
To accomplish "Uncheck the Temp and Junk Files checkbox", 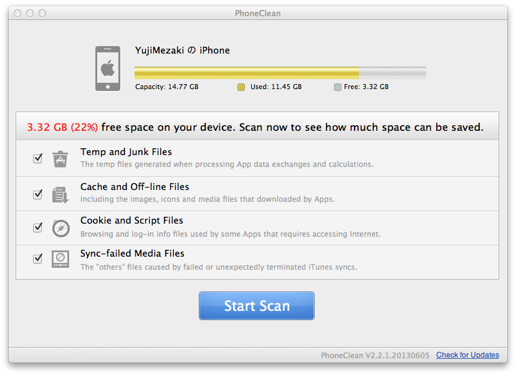I will 37,158.
